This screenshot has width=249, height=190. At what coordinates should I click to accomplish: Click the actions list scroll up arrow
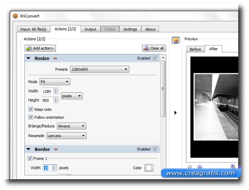coord(163,58)
